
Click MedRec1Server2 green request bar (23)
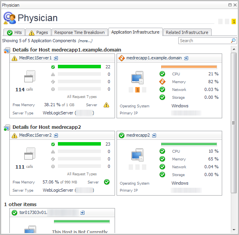tap(79, 144)
